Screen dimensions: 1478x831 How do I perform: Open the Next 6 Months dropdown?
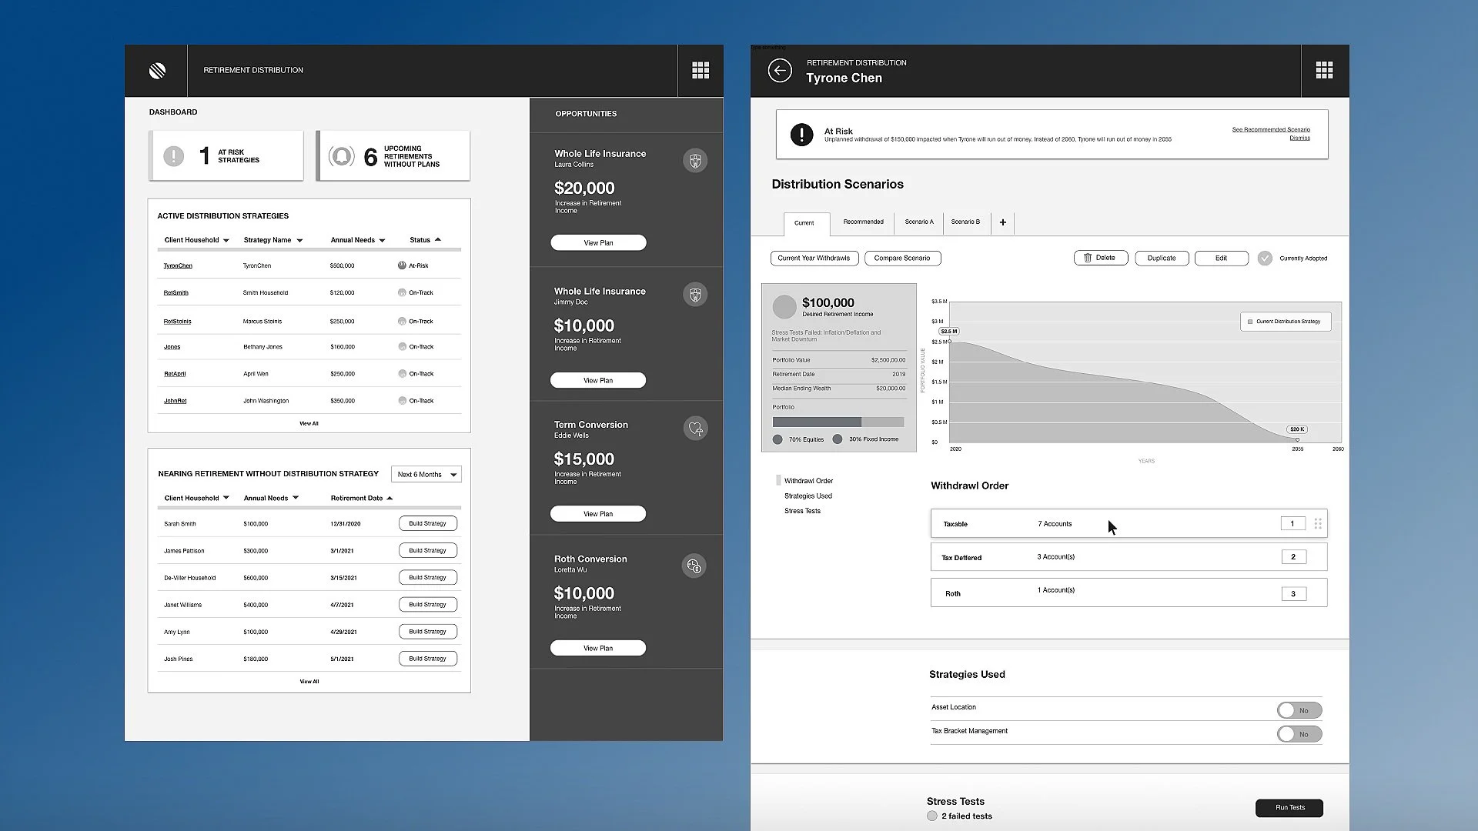(x=426, y=475)
